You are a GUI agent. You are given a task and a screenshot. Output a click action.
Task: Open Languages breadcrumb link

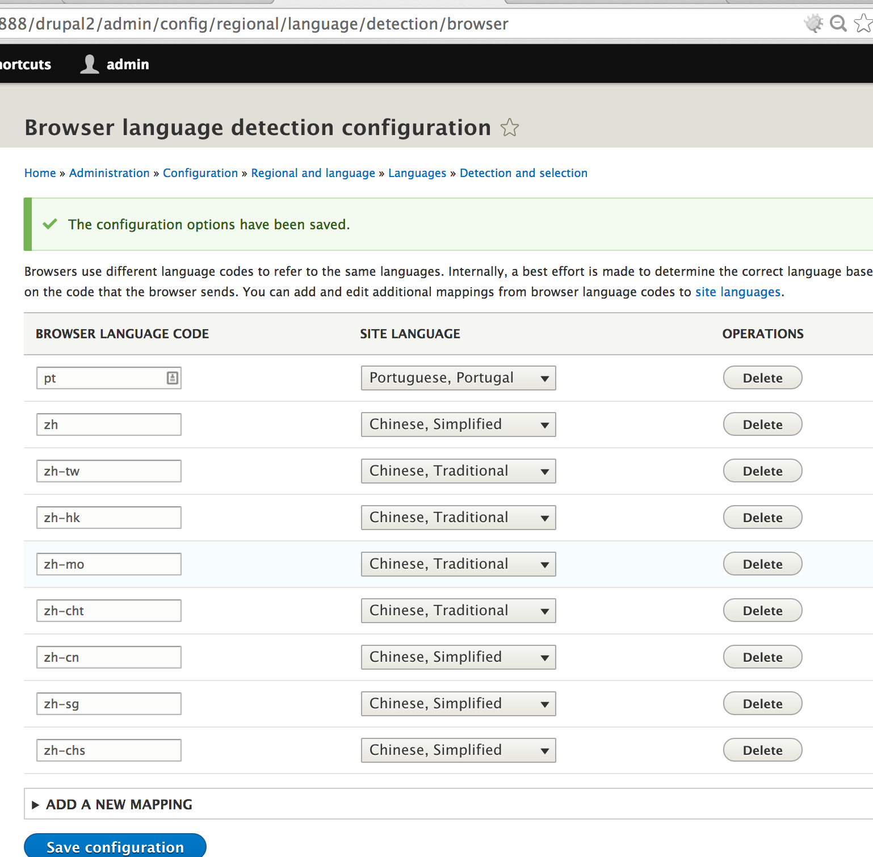coord(417,173)
